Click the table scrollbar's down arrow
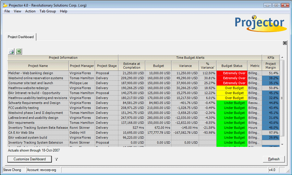The width and height of the screenshot is (292, 175). tap(282, 144)
